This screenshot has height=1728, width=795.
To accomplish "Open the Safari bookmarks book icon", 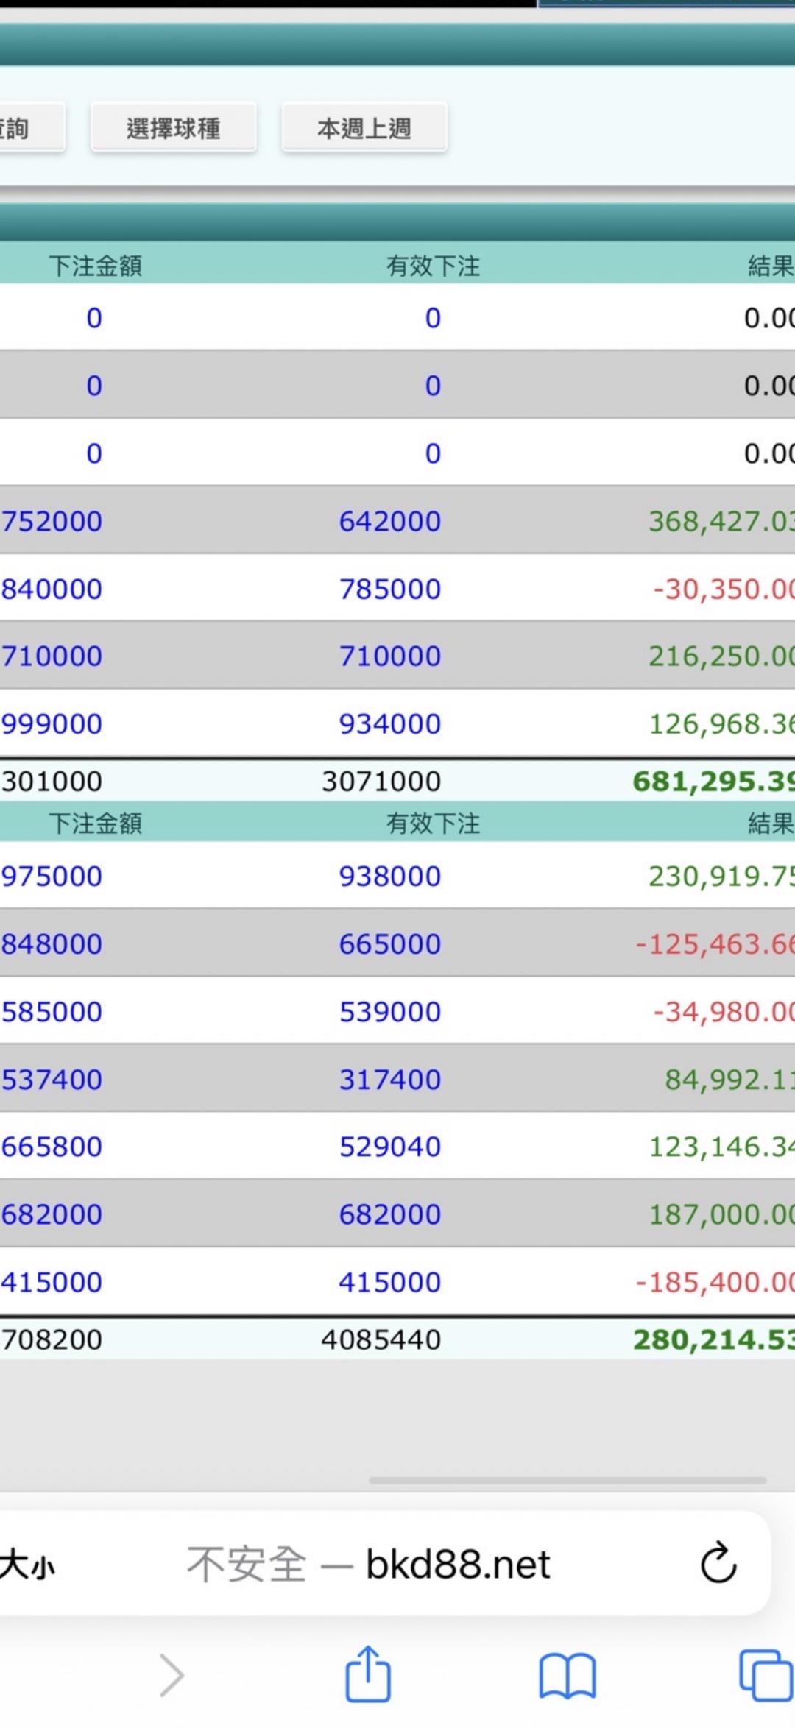I will pos(567,1676).
